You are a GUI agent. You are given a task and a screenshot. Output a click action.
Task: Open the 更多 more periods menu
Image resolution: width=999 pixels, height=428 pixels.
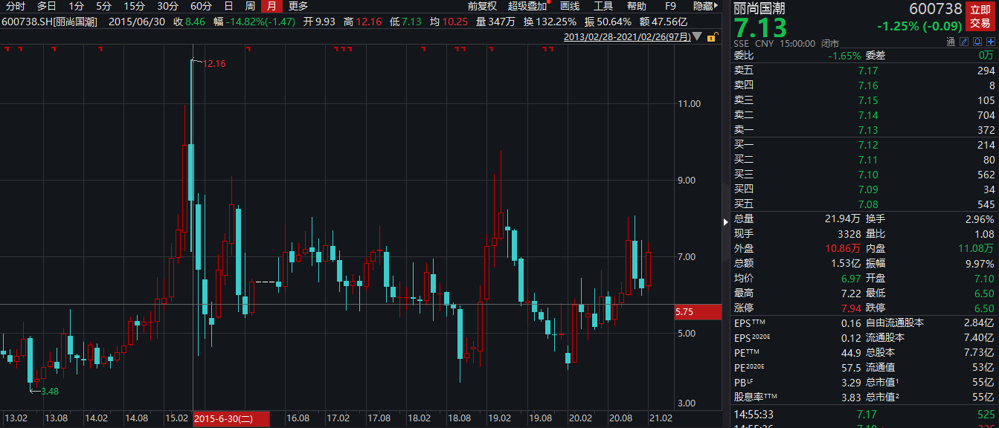pos(298,6)
